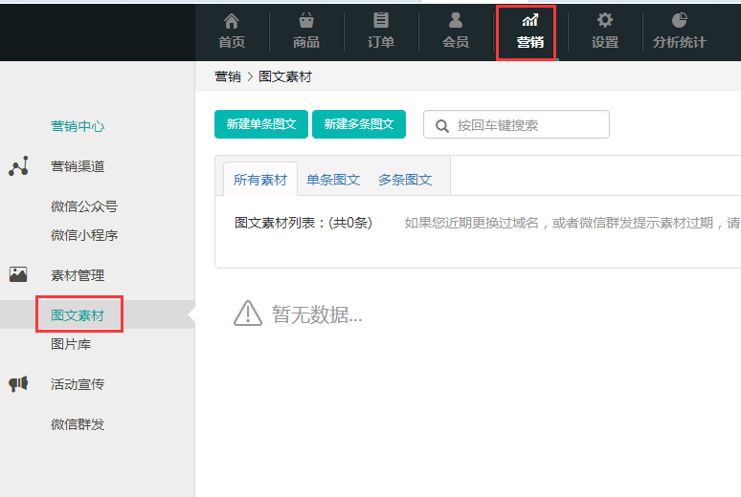Click the magnifier icon in search box
Screen dimensions: 741x497
pyautogui.click(x=442, y=125)
